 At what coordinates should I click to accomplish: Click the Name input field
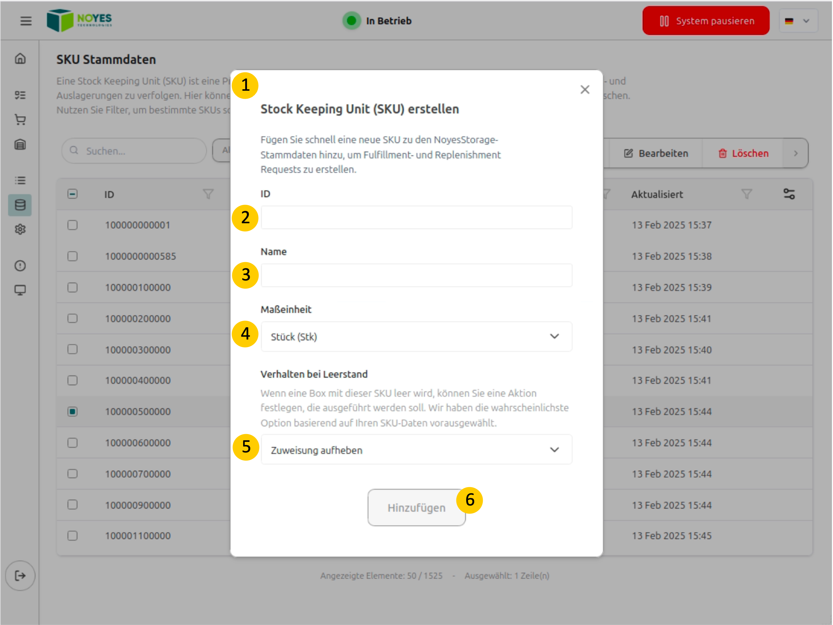coord(416,275)
